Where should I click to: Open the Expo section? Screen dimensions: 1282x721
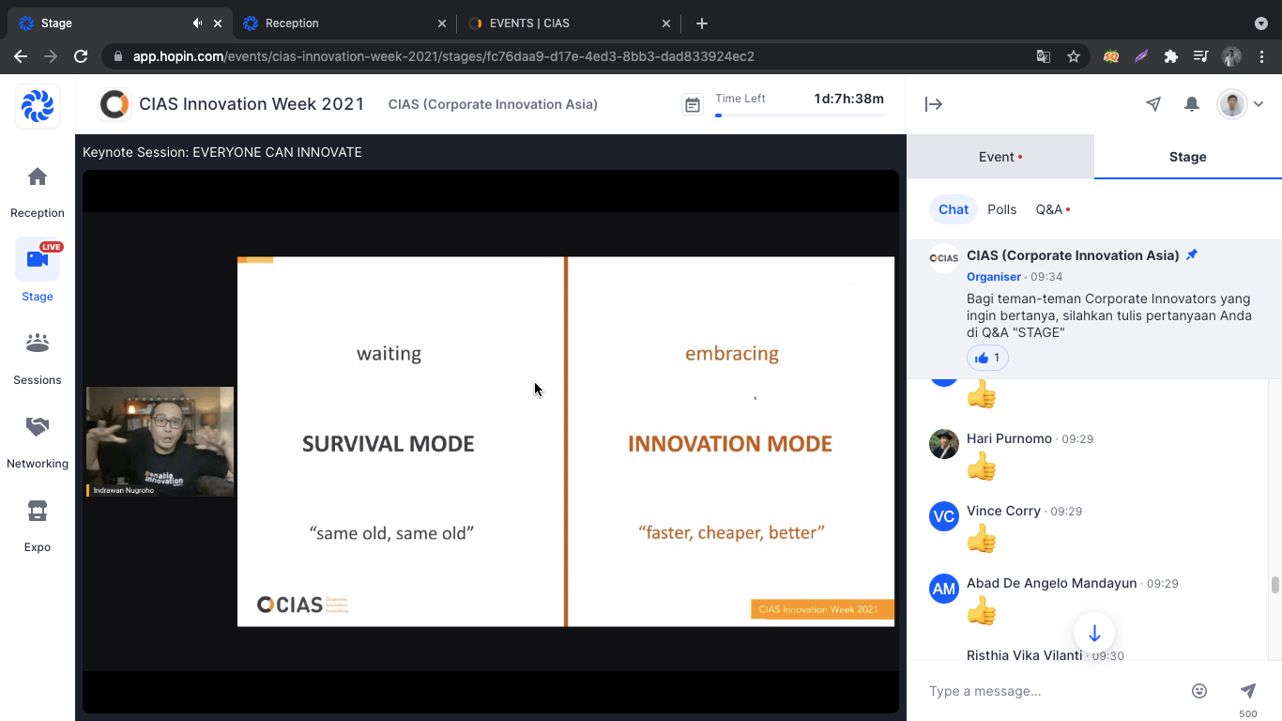point(38,525)
